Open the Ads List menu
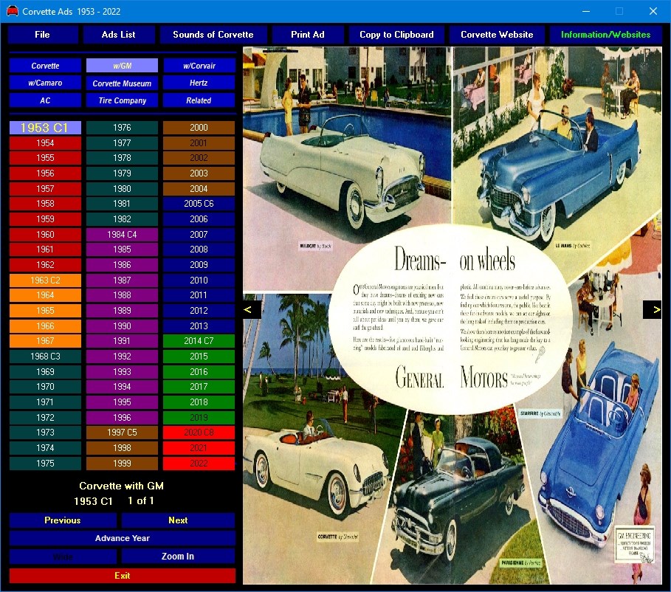 (x=119, y=35)
